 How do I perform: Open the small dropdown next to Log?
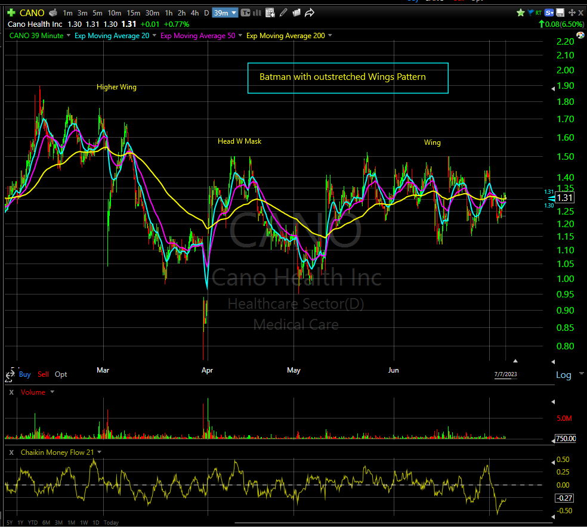(x=581, y=373)
